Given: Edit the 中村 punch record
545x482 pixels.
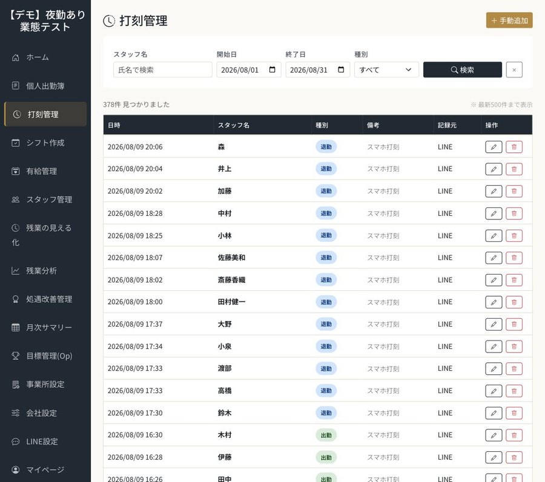Looking at the screenshot, I should click(493, 213).
